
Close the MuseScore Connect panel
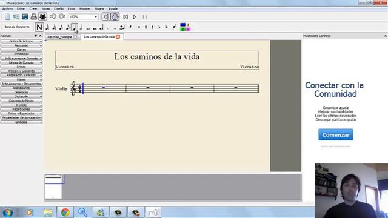(x=386, y=36)
